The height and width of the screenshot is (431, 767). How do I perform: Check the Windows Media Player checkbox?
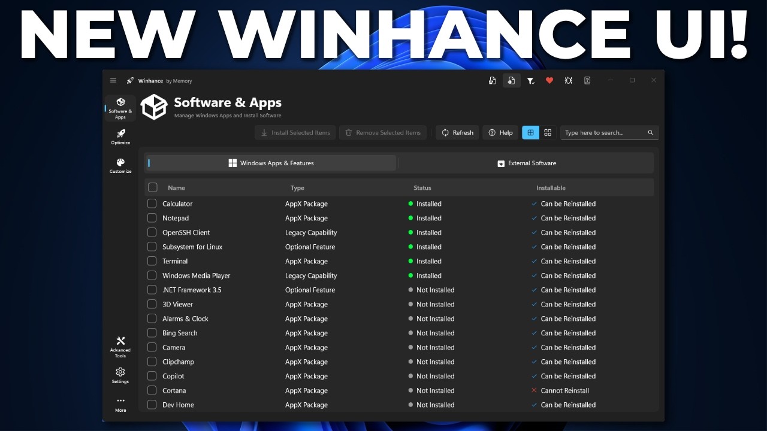152,275
